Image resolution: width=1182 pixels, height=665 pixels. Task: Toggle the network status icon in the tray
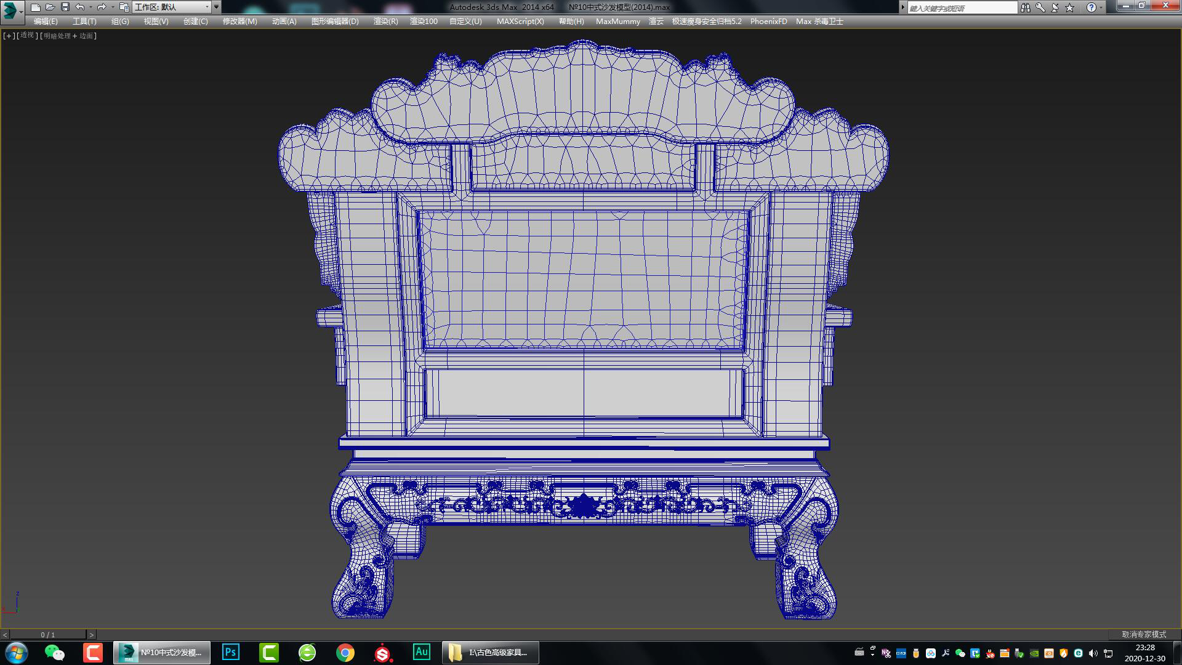coord(1108,653)
